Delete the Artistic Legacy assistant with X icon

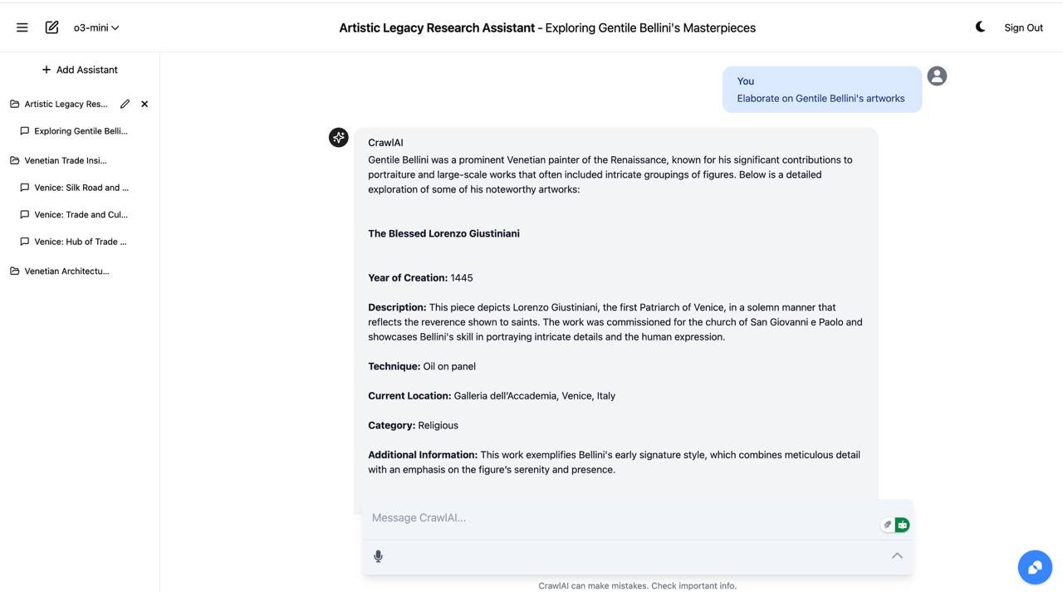(145, 104)
